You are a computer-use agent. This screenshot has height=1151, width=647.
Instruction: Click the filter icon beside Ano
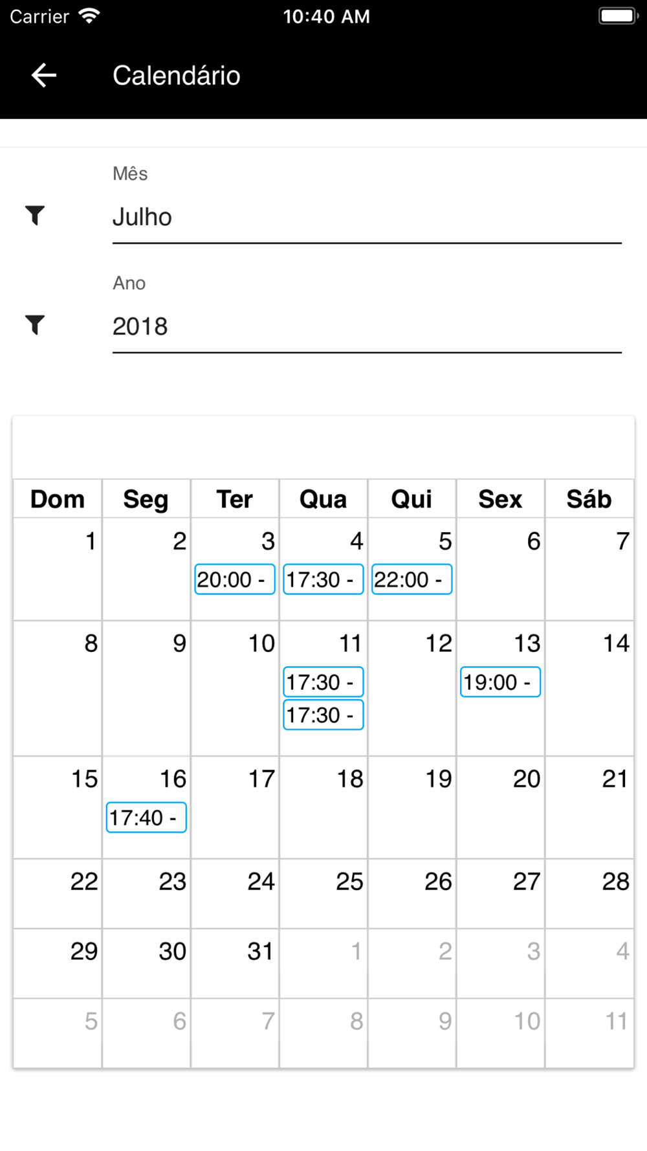(35, 324)
